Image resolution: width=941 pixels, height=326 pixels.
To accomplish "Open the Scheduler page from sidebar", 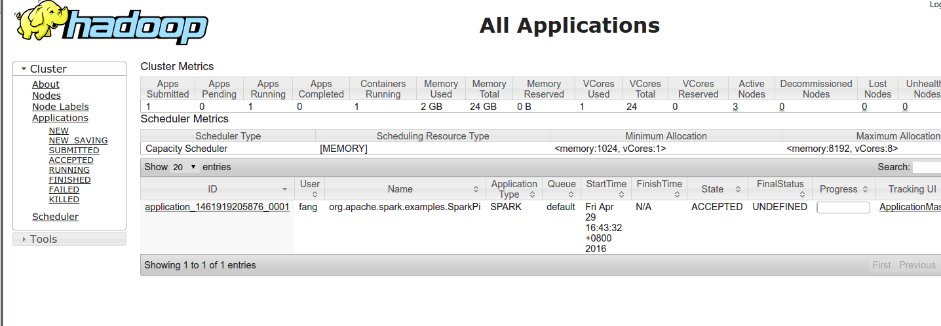I will [55, 217].
